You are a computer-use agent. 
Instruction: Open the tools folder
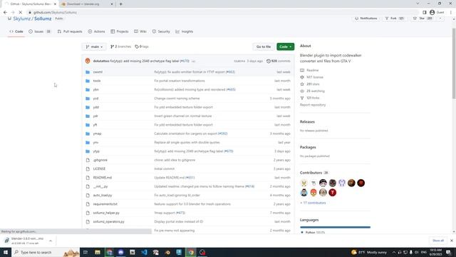tap(97, 81)
